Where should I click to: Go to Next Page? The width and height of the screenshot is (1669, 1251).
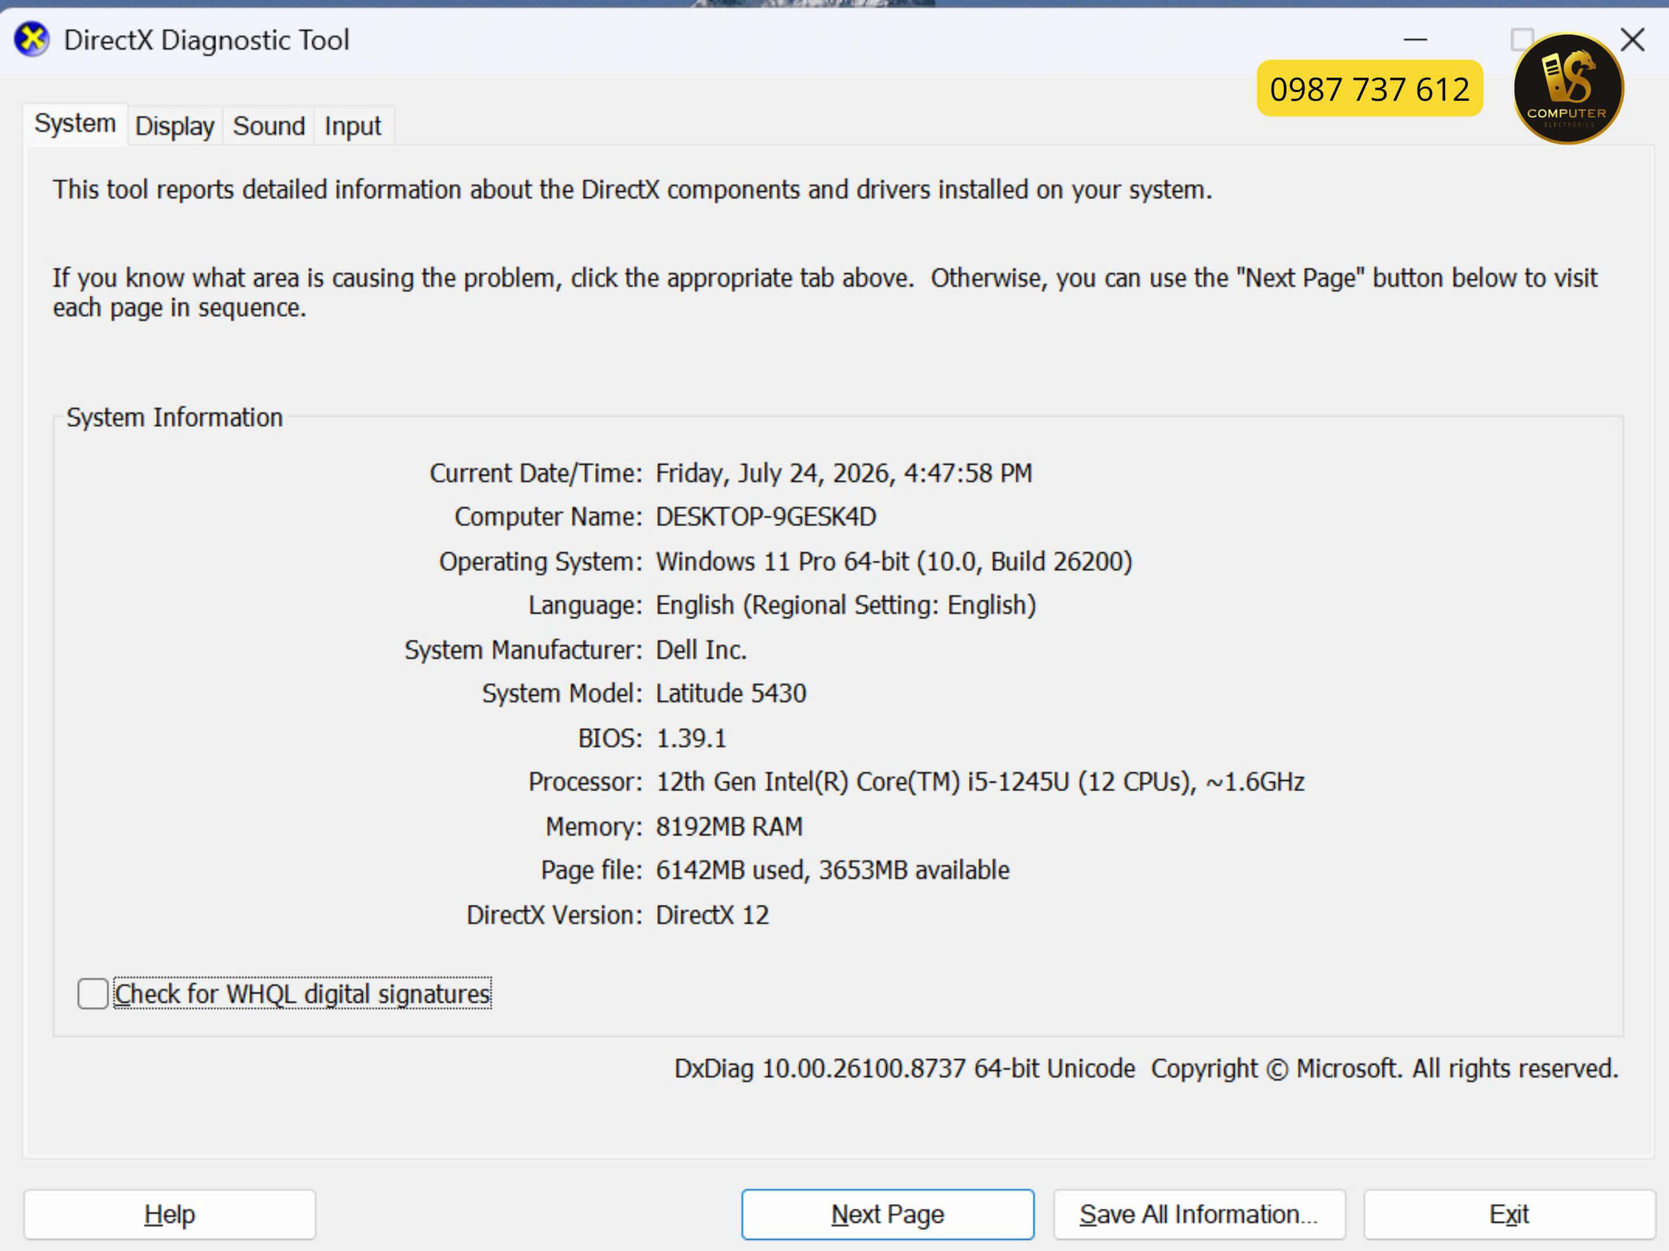point(887,1214)
